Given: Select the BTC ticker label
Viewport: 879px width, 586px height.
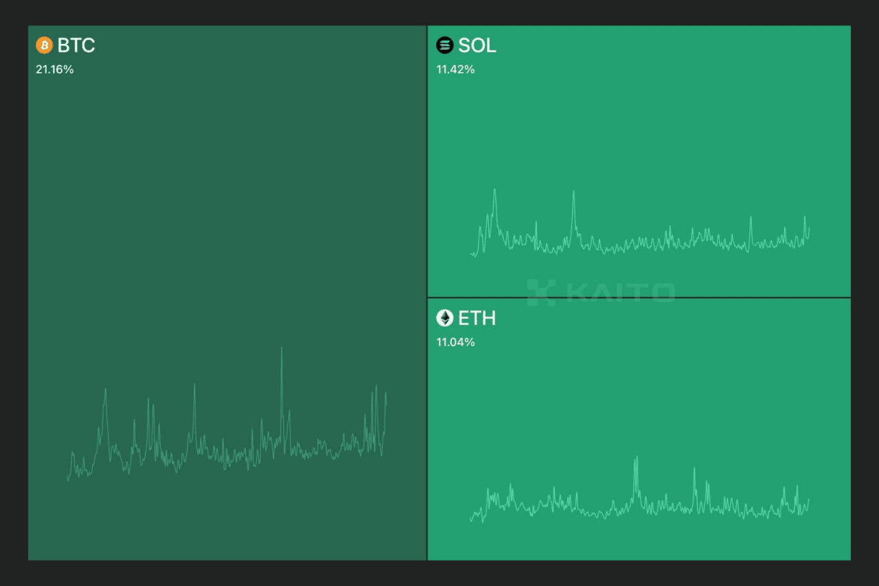Looking at the screenshot, I should [x=76, y=45].
